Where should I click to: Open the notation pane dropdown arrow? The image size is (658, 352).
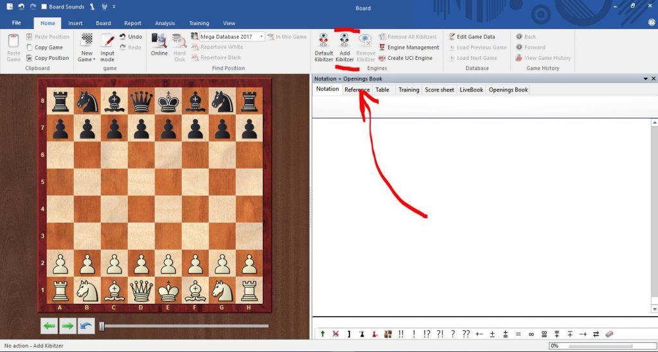pyautogui.click(x=645, y=79)
